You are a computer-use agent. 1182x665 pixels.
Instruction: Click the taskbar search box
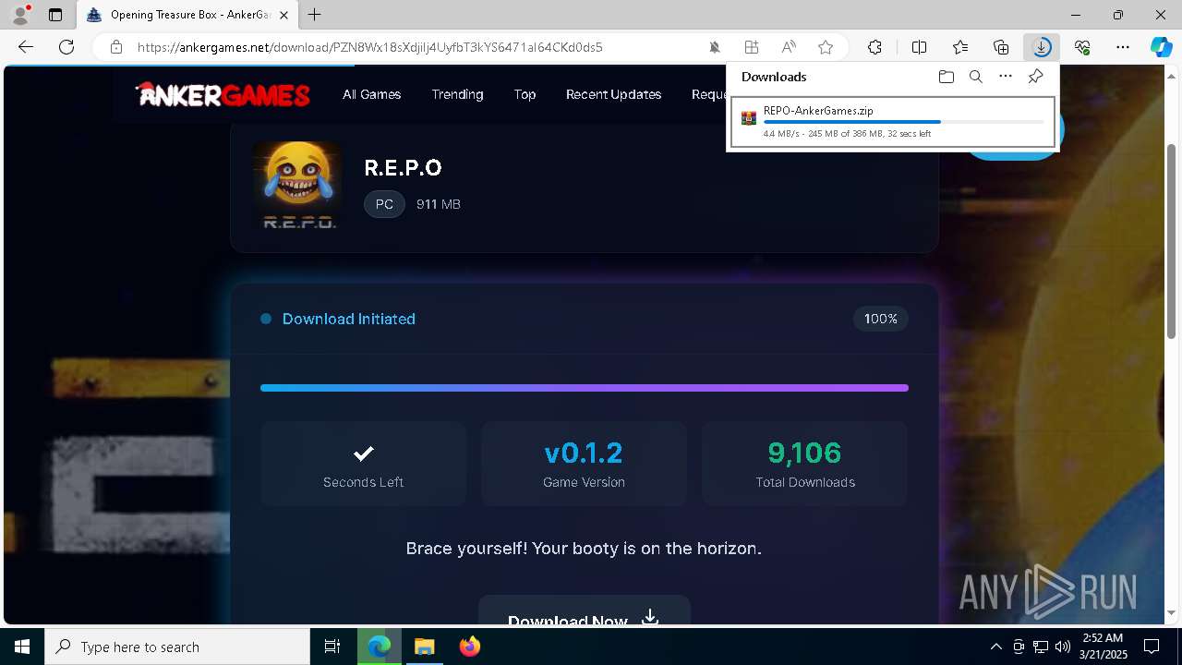click(177, 647)
